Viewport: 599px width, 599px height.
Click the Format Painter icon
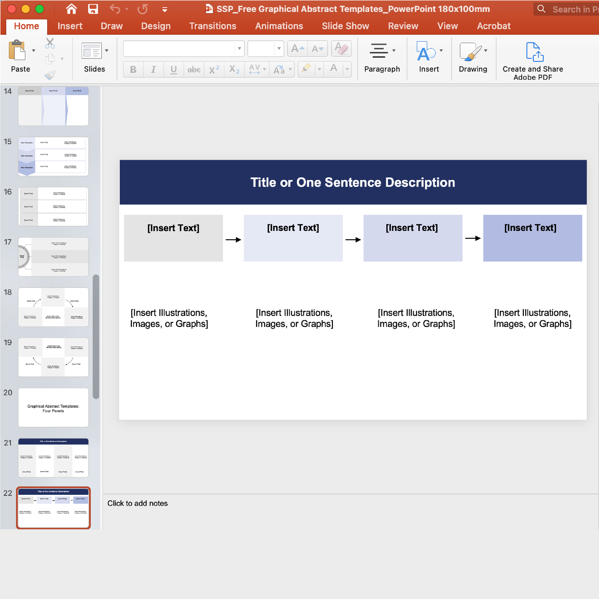(x=50, y=74)
